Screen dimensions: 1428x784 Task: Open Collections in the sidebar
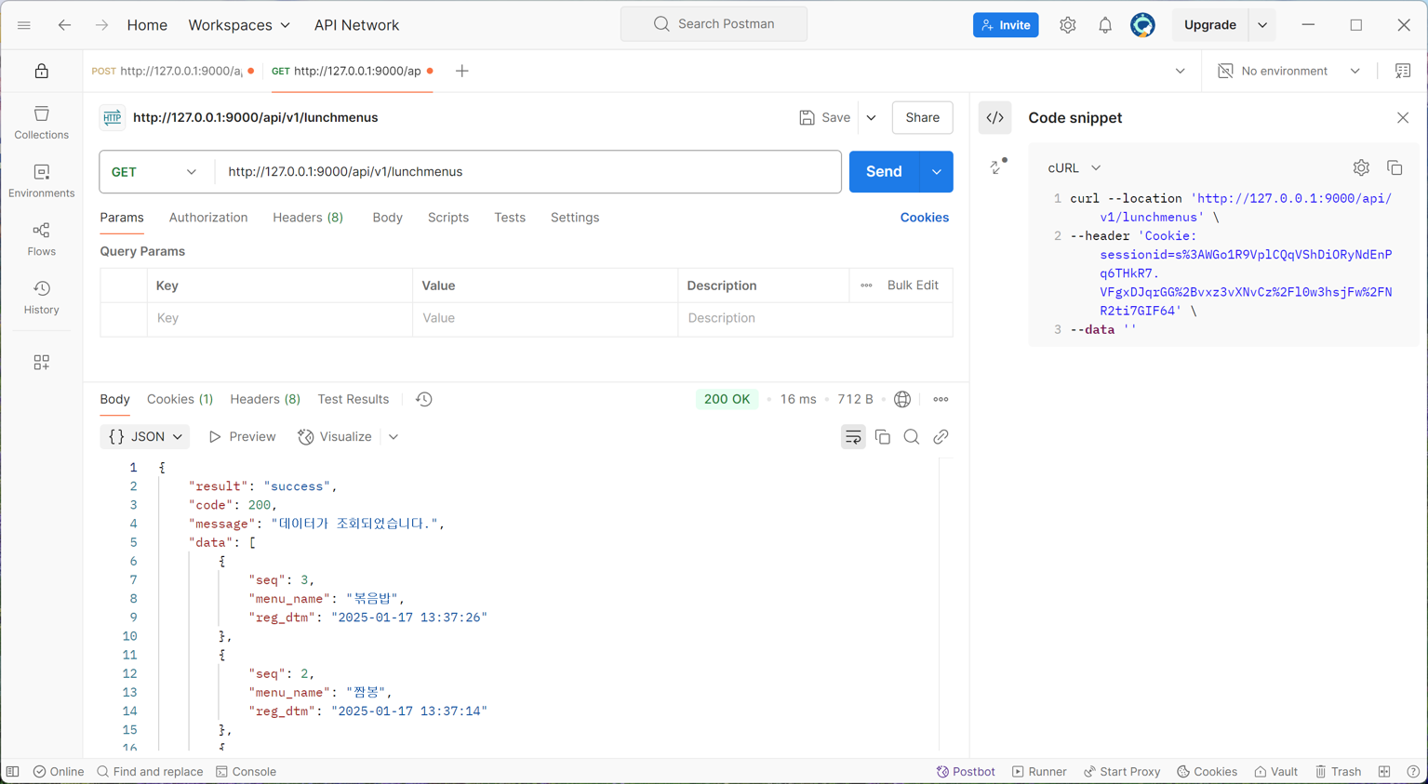tap(42, 123)
